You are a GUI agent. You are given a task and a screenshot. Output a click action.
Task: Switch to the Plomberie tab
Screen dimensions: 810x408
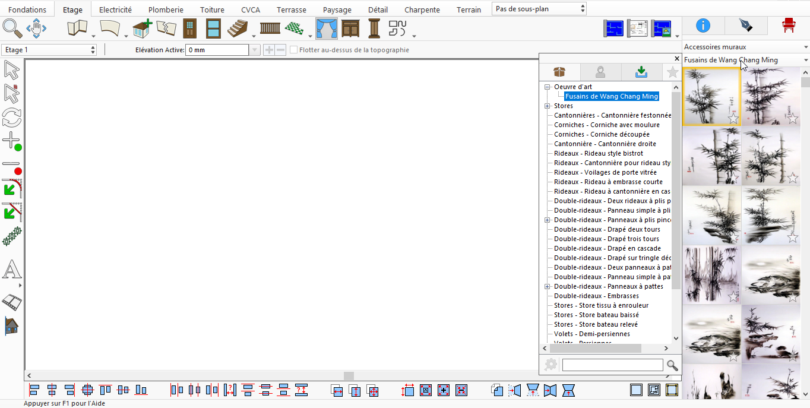(x=166, y=10)
